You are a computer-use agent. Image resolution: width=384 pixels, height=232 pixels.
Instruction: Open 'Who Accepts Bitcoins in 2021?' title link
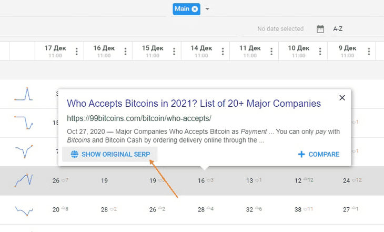[194, 104]
